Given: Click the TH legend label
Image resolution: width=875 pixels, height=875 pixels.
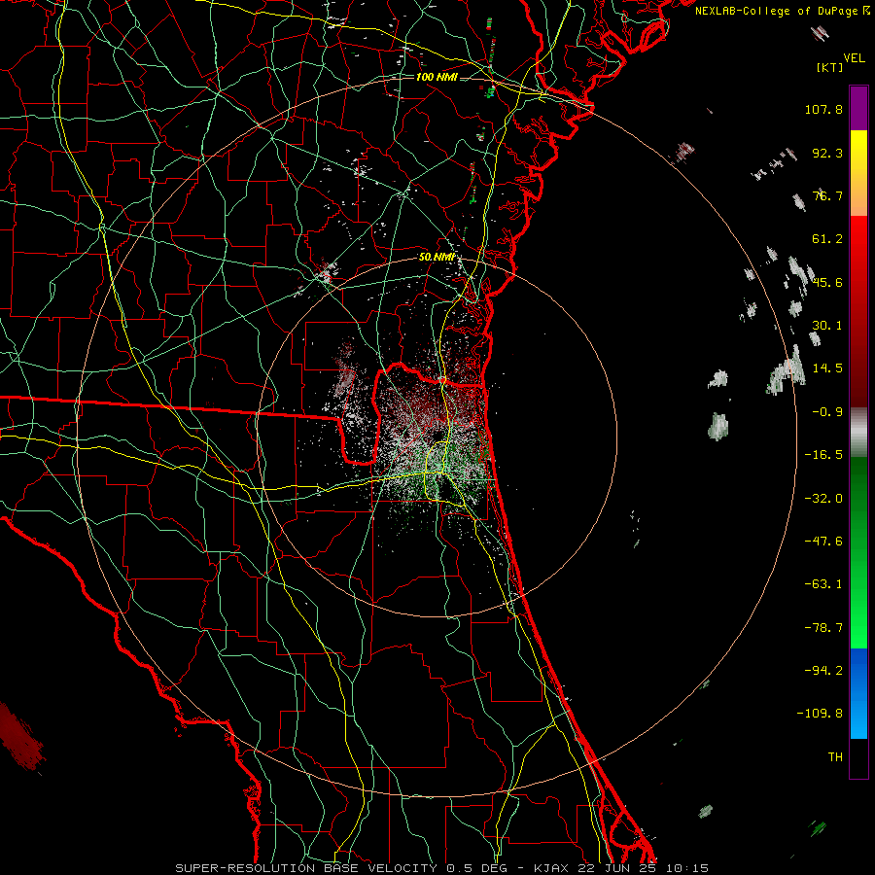Looking at the screenshot, I should point(835,757).
